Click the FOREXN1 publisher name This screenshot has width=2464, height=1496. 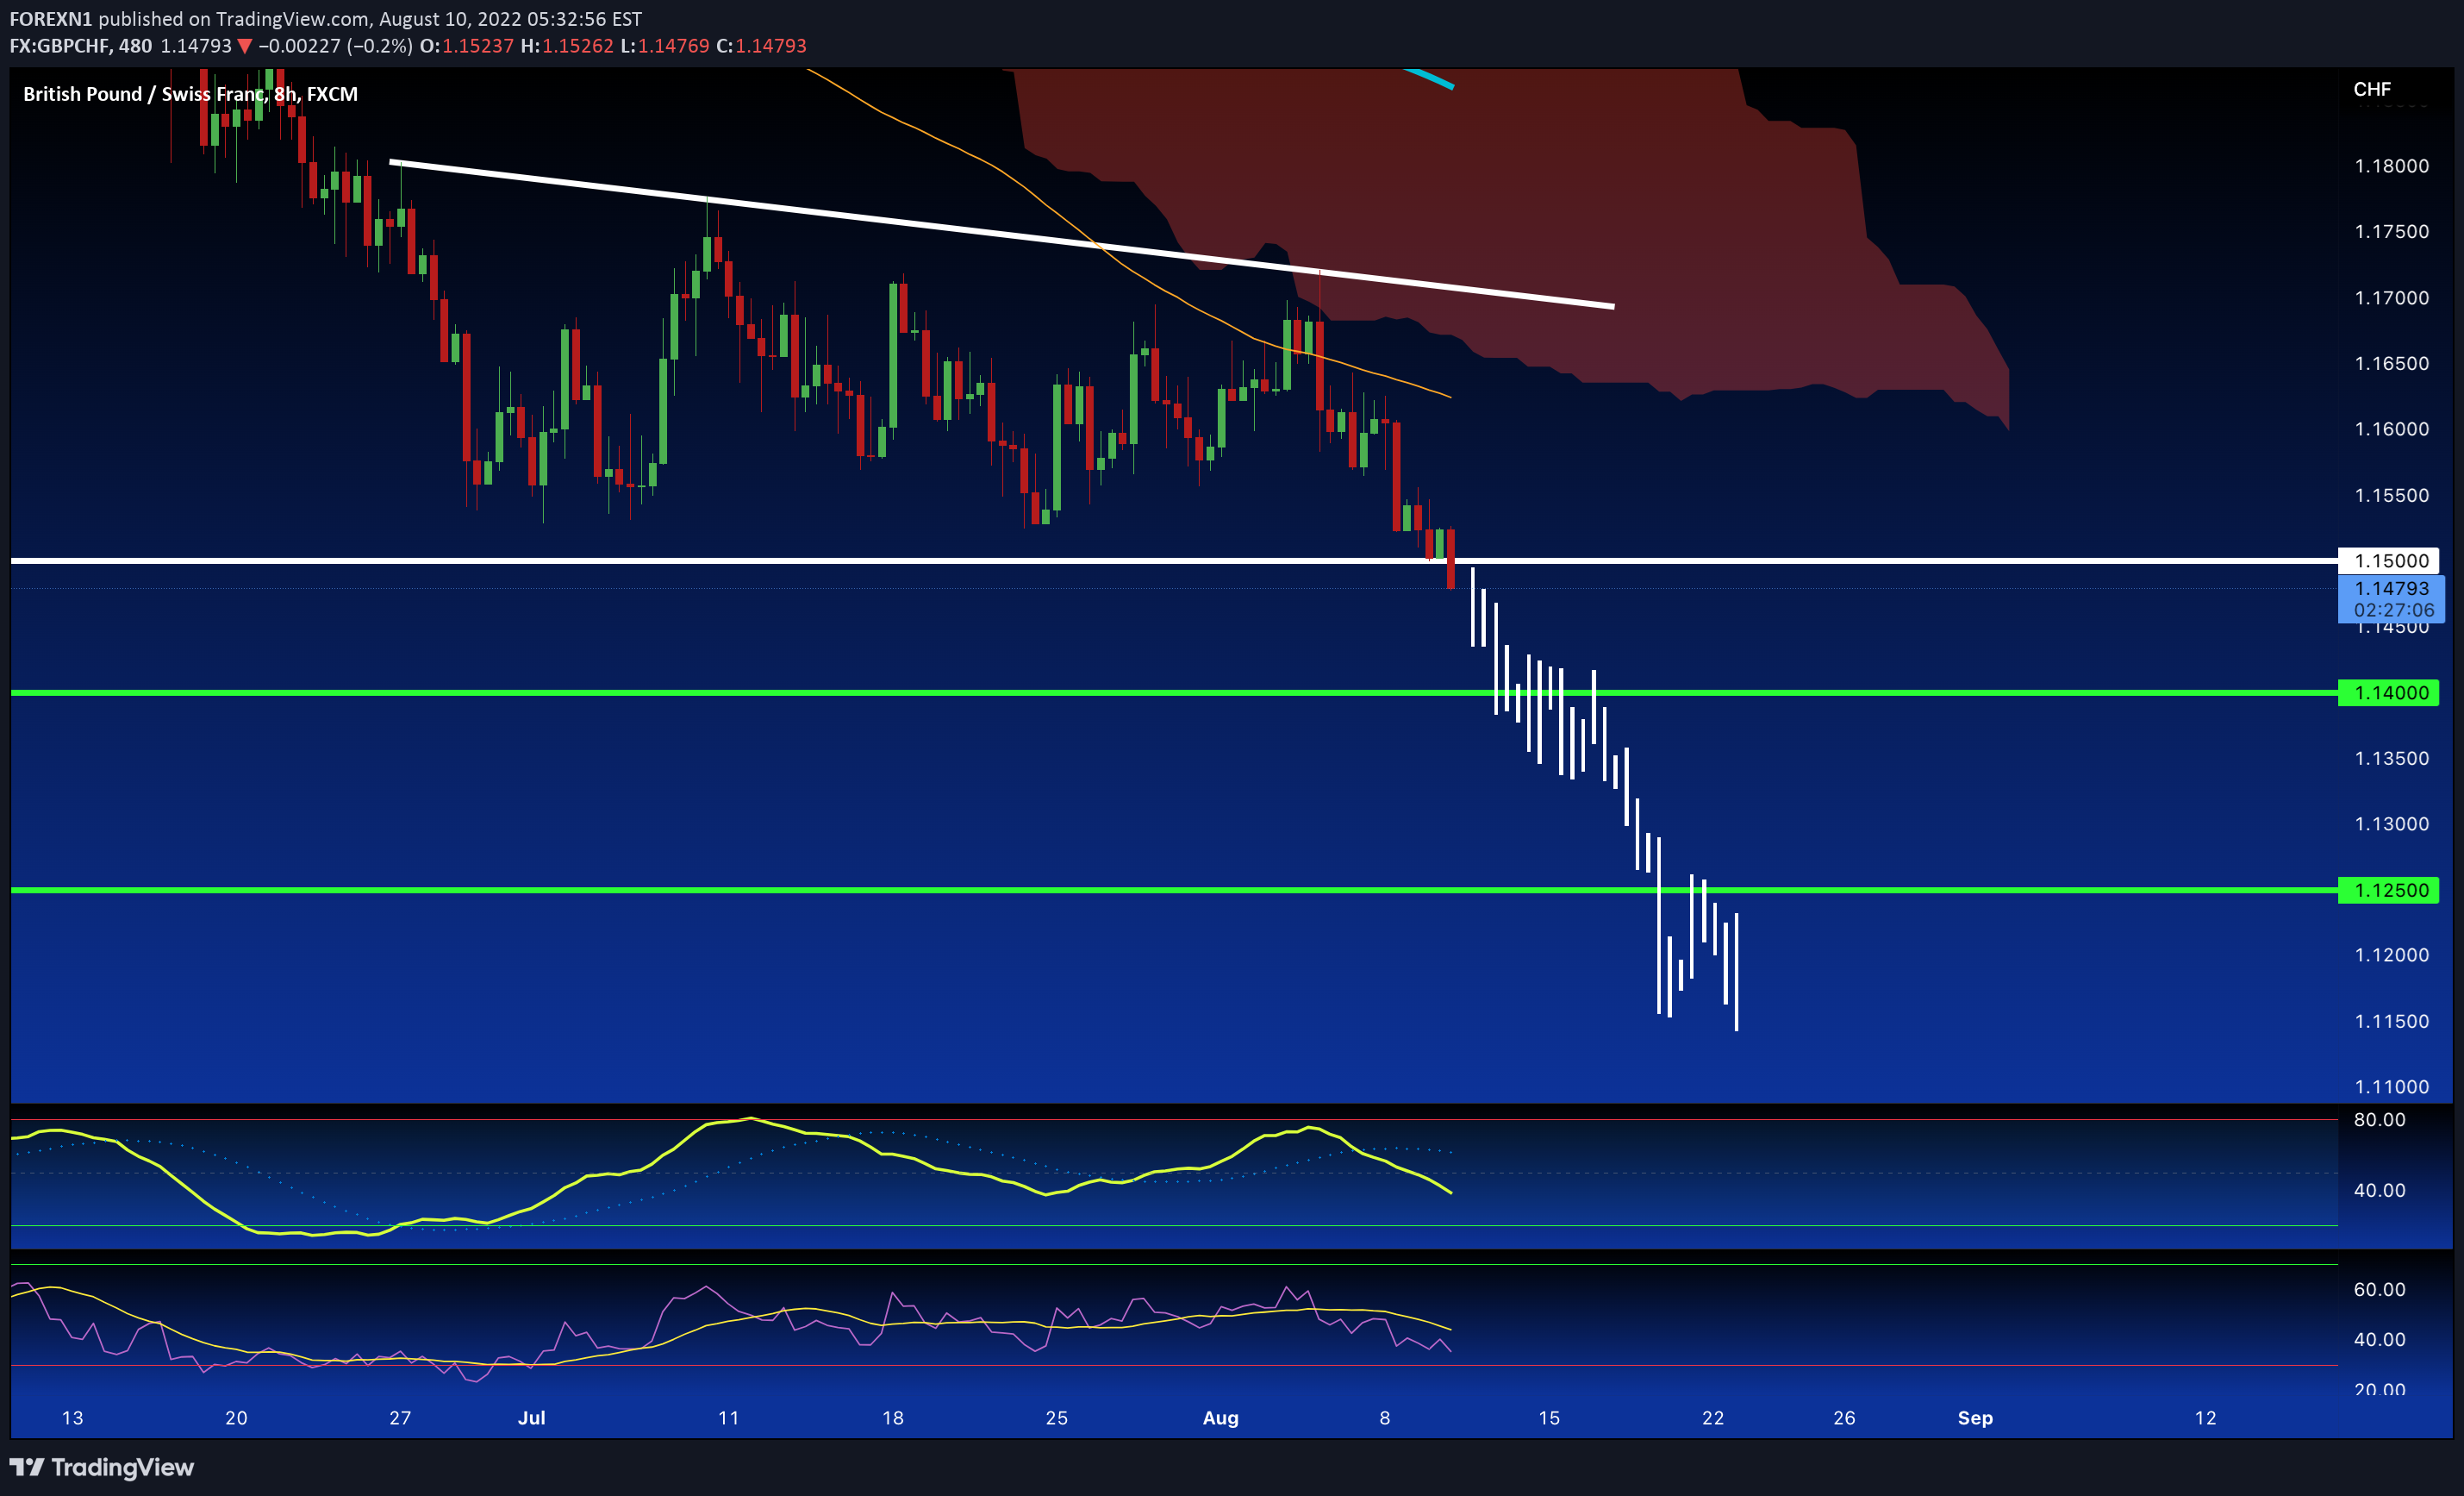[51, 19]
